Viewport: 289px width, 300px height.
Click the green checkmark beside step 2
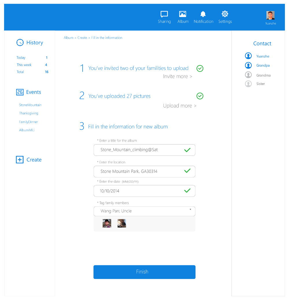[200, 96]
